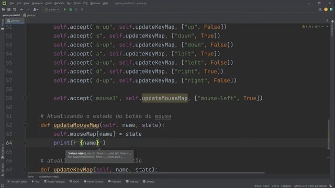The image size is (335, 188).
Task: Click updataMouseMap function name on line 62
Action: pos(76,125)
